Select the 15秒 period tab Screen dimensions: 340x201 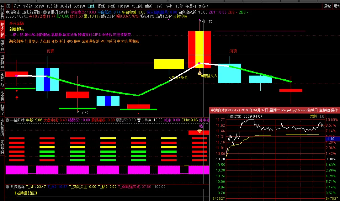coord(179,6)
